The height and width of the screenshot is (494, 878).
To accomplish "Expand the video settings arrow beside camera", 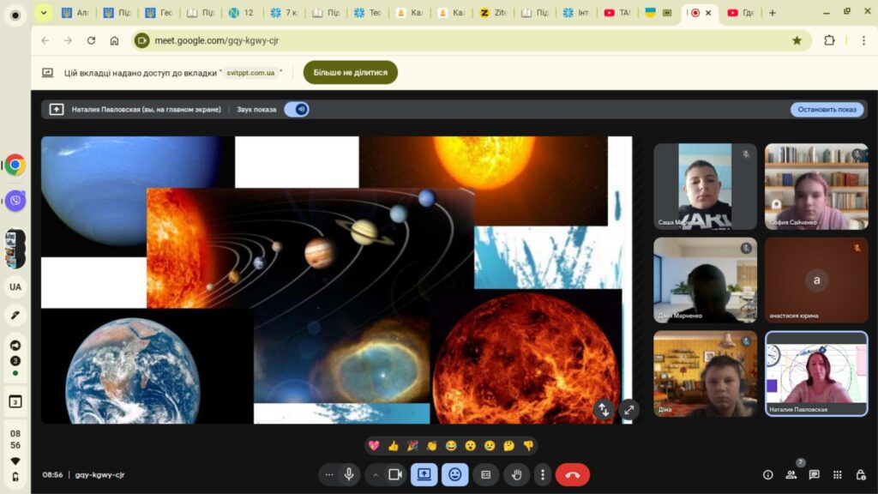I will pos(375,474).
